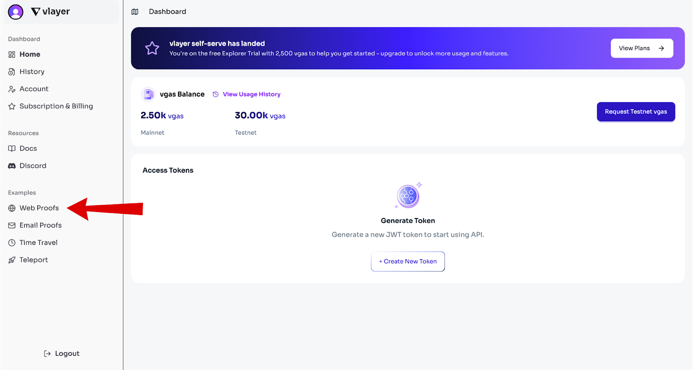Viewport: 693px width, 370px height.
Task: Open the History page
Action: click(32, 72)
